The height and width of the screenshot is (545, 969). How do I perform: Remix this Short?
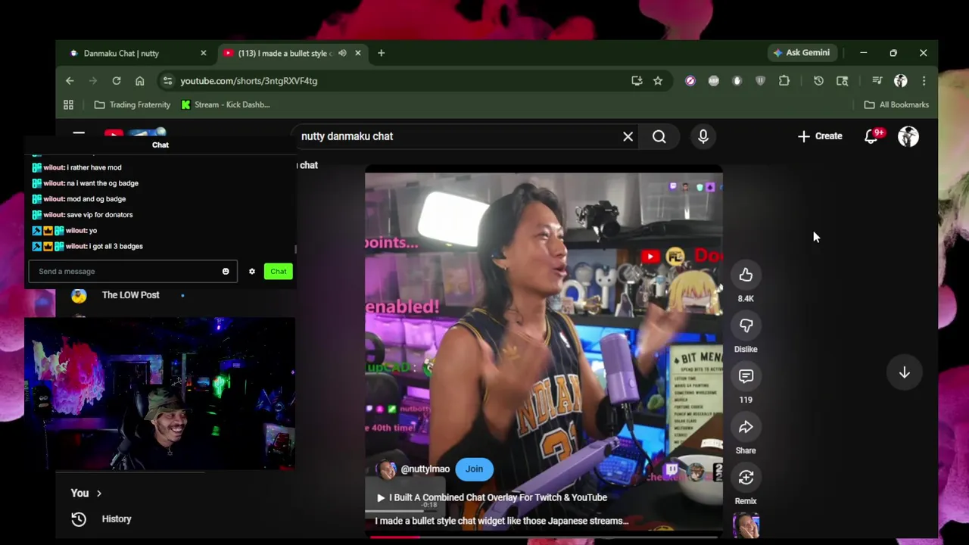pos(746,477)
